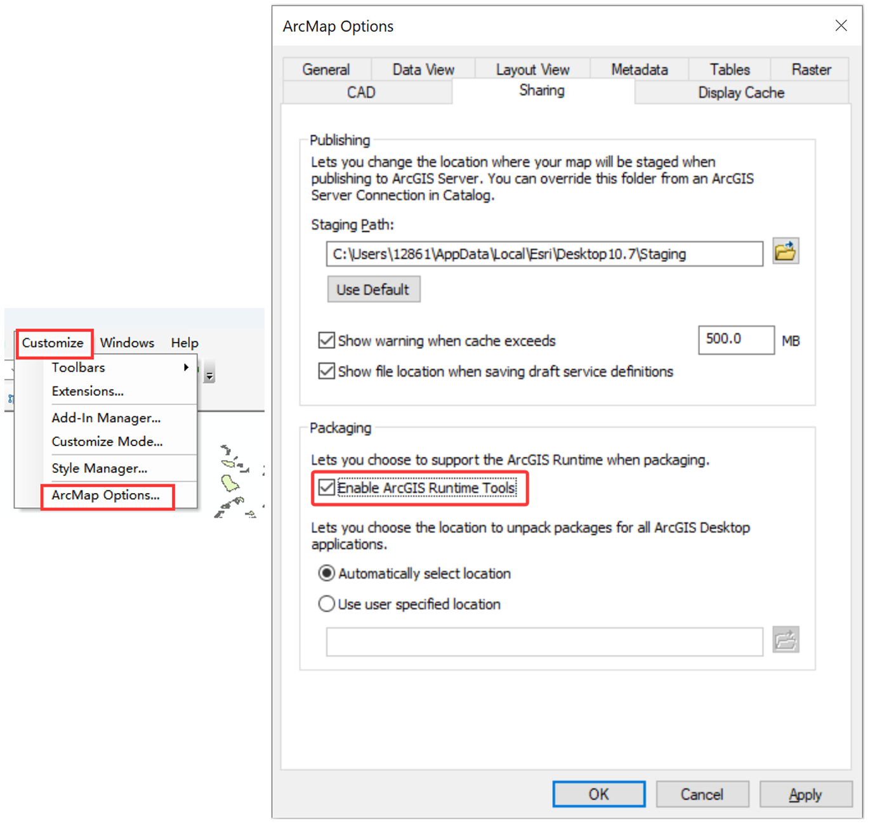Viewport: 870px width, 823px height.
Task: Click the MB unit label
Action: tap(791, 341)
